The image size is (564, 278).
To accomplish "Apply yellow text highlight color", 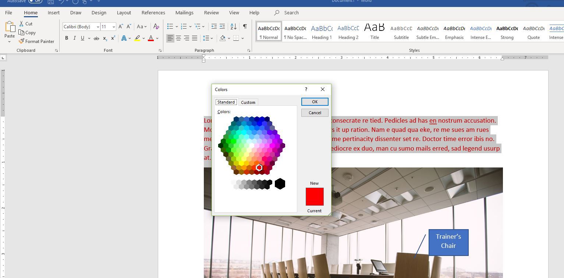I will [137, 38].
